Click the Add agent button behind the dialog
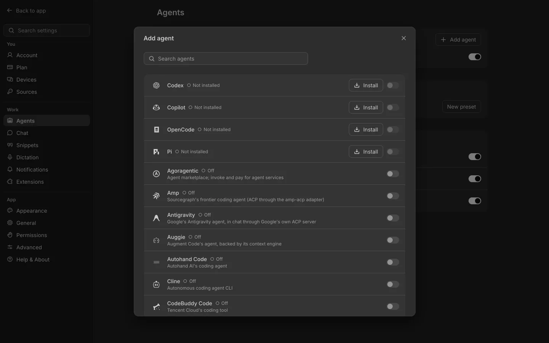This screenshot has width=549, height=343. (458, 40)
